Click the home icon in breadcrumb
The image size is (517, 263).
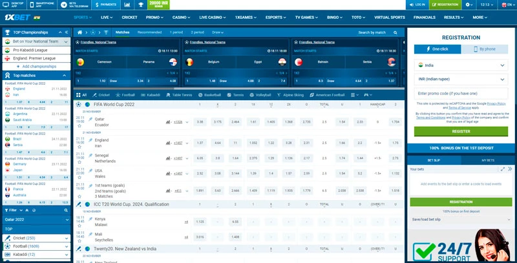pos(79,32)
